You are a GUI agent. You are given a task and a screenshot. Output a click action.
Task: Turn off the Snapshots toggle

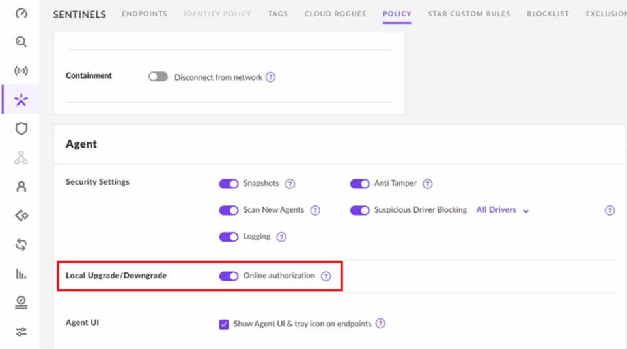tap(229, 184)
